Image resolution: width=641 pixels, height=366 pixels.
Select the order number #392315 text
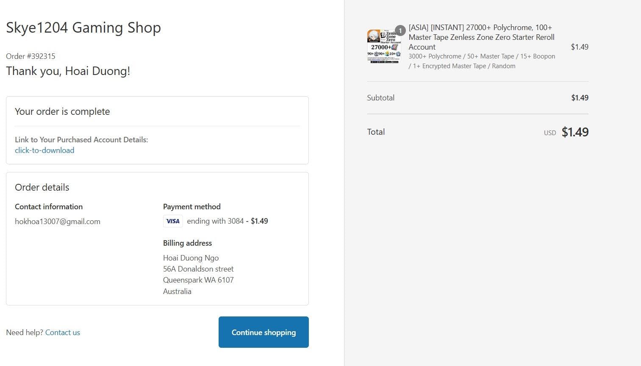(x=31, y=56)
